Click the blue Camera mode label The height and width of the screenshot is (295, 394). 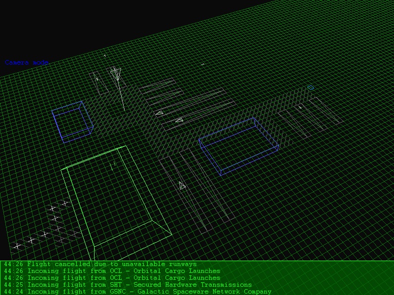pyautogui.click(x=27, y=62)
